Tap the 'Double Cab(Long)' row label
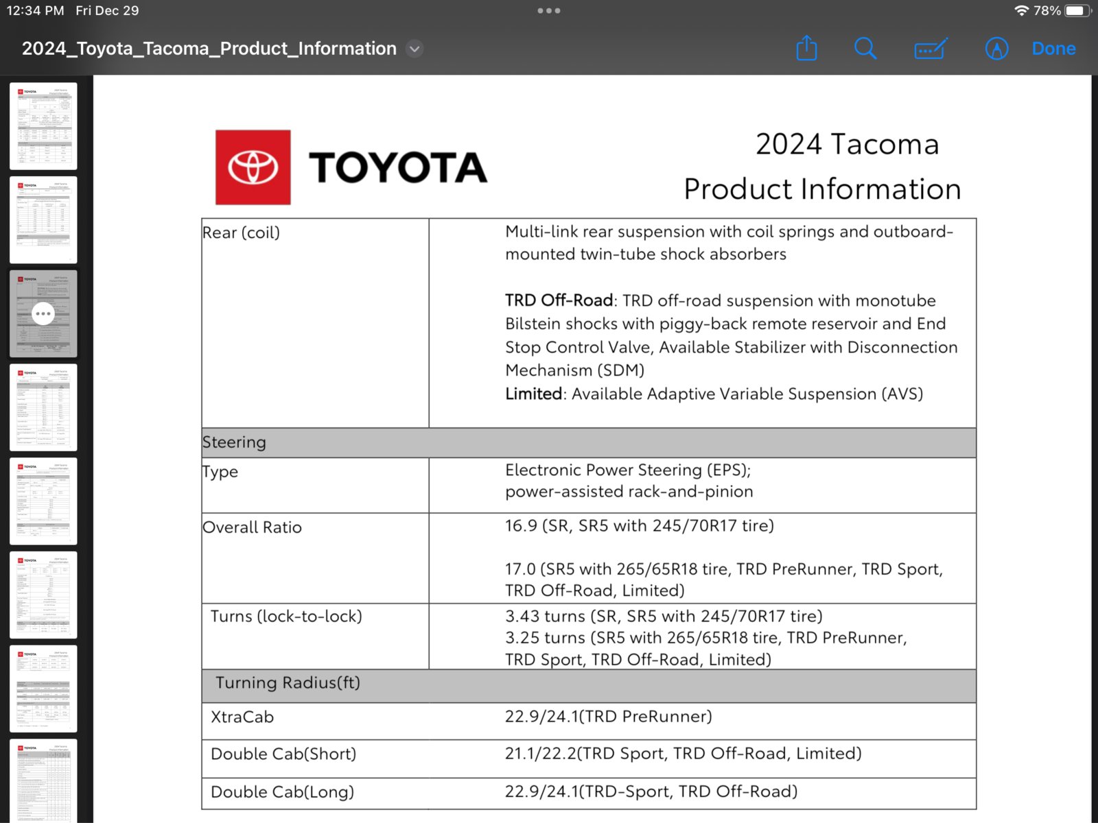Image resolution: width=1098 pixels, height=823 pixels. [x=282, y=791]
